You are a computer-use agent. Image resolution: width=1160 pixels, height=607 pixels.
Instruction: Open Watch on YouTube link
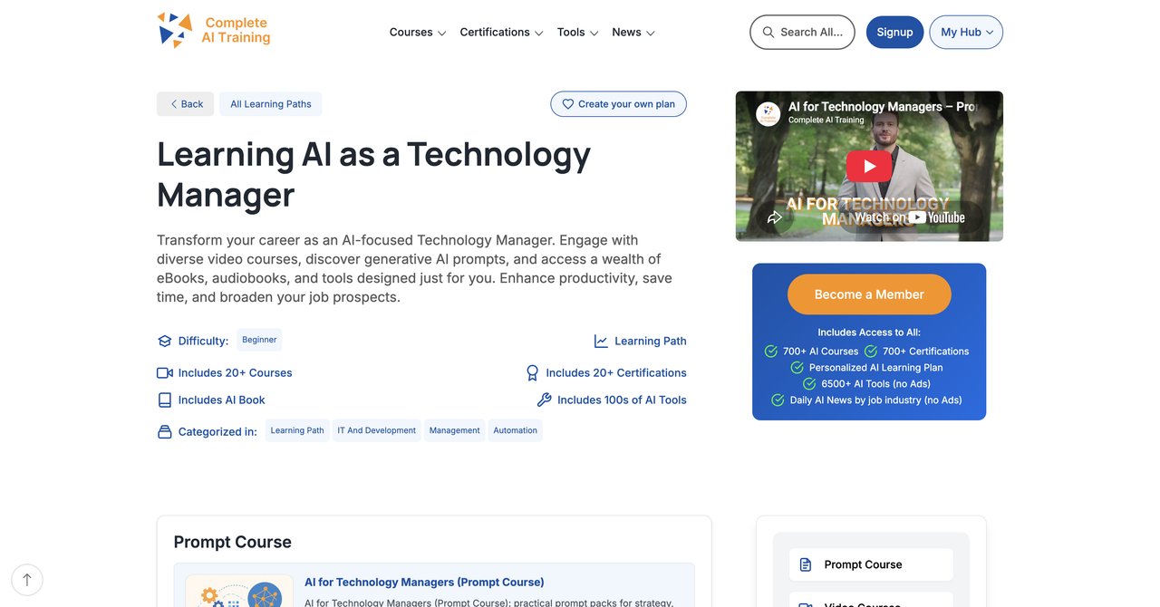tap(910, 217)
